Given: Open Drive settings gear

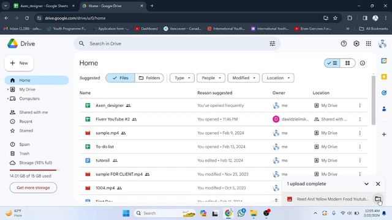Looking at the screenshot, I should pos(356,43).
